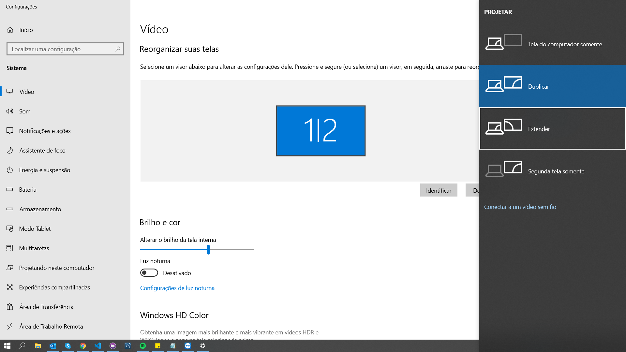Select Tela do computador somente

tap(552, 44)
